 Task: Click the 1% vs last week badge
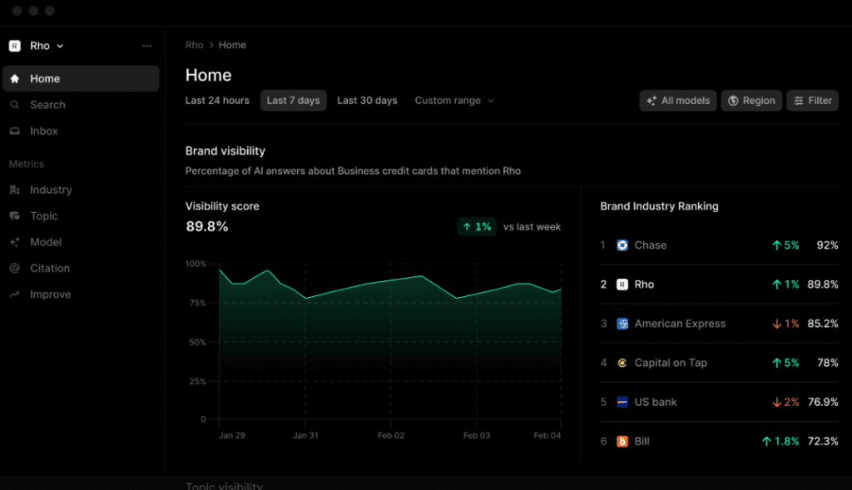coord(477,226)
